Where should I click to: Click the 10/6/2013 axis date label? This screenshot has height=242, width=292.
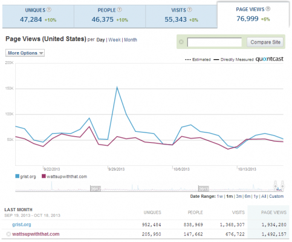[181, 169]
